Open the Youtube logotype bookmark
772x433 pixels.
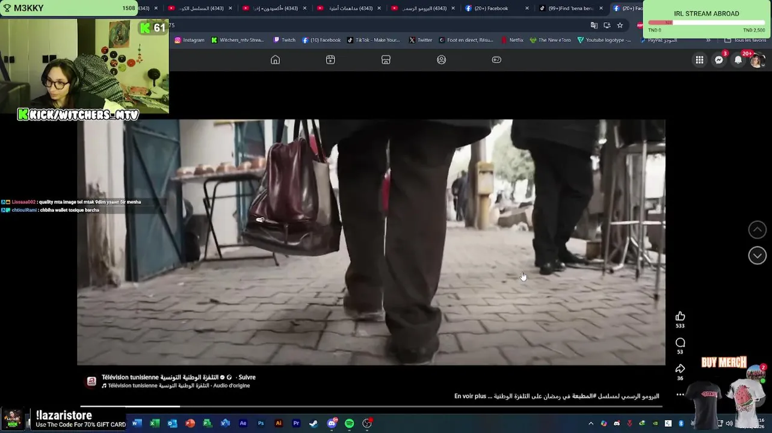pos(604,40)
